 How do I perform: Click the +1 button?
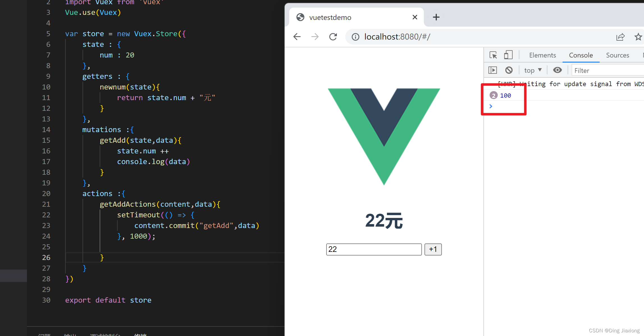433,249
